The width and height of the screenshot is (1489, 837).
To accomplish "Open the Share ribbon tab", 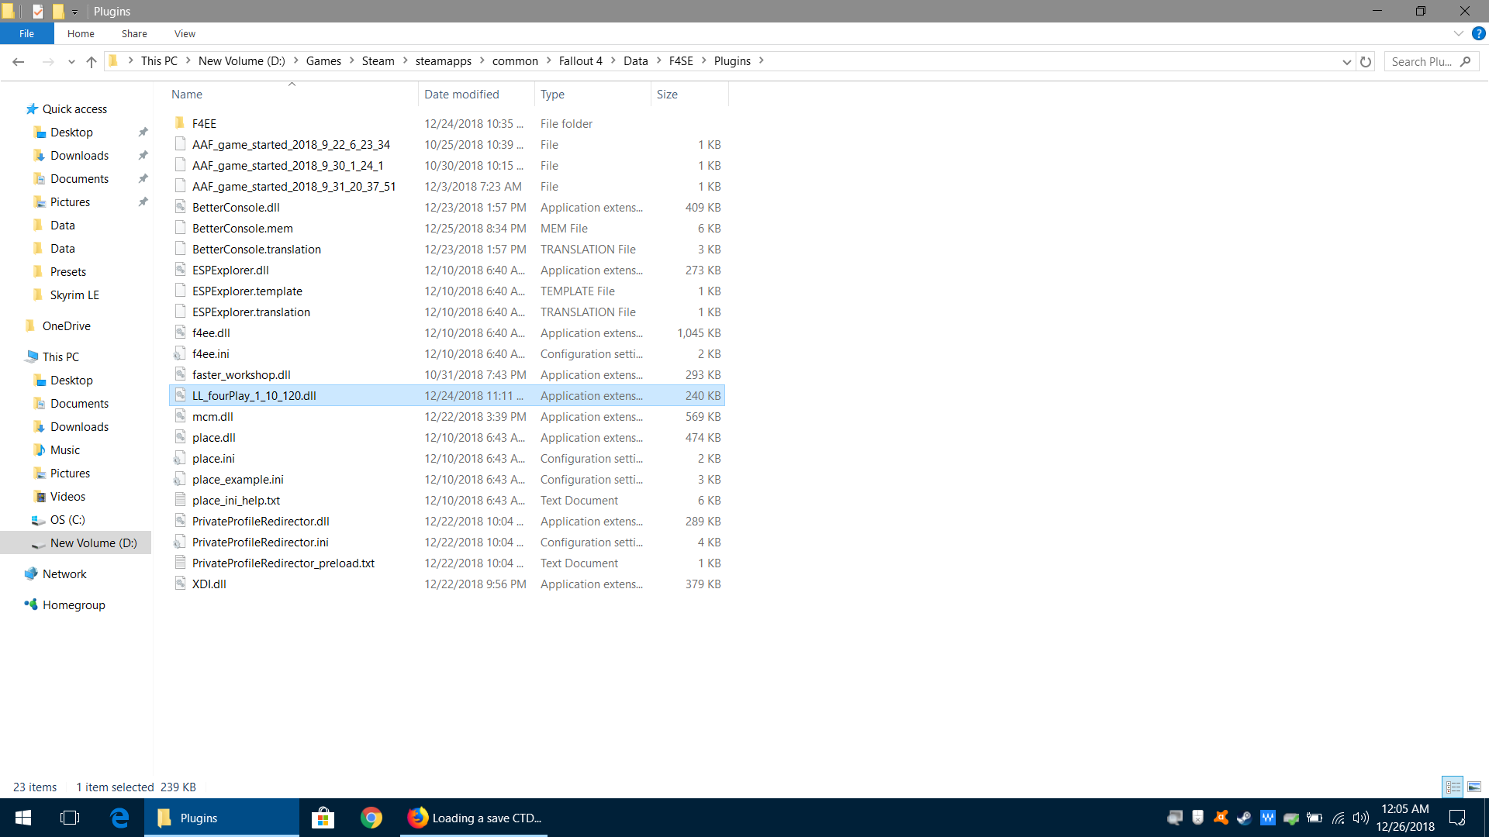I will click(x=134, y=33).
